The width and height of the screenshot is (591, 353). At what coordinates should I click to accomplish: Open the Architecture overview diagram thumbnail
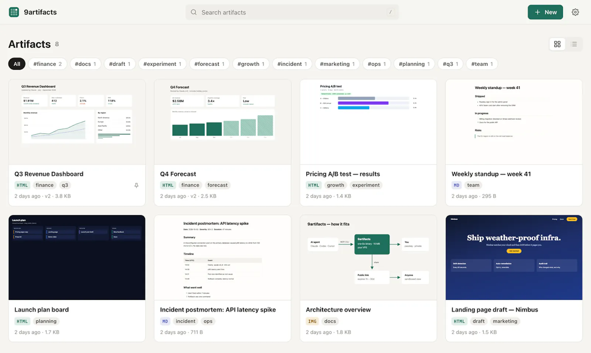click(368, 257)
